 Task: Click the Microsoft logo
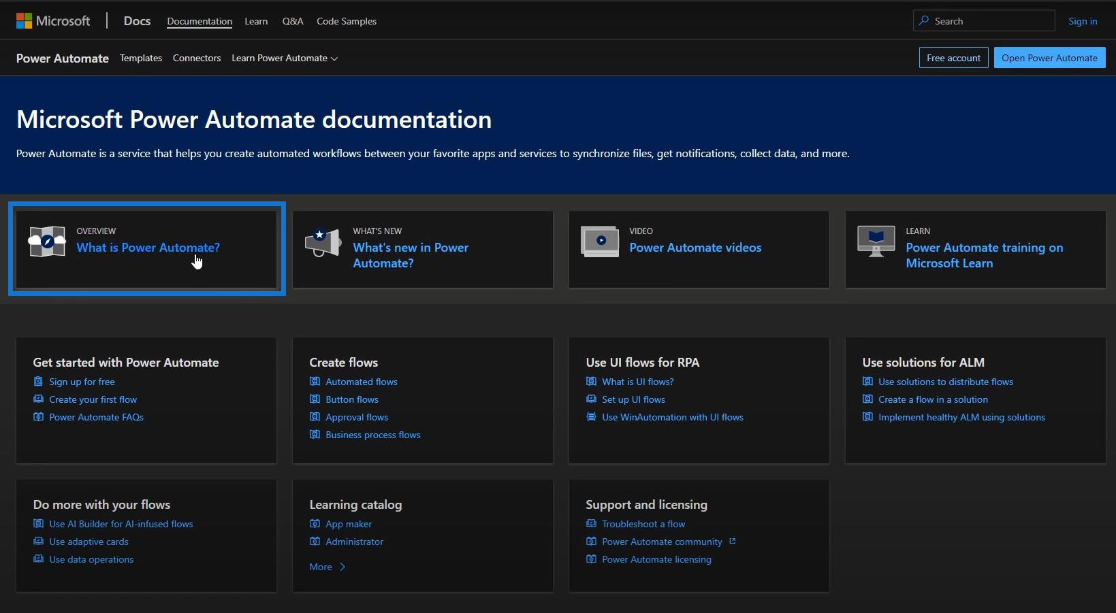53,21
